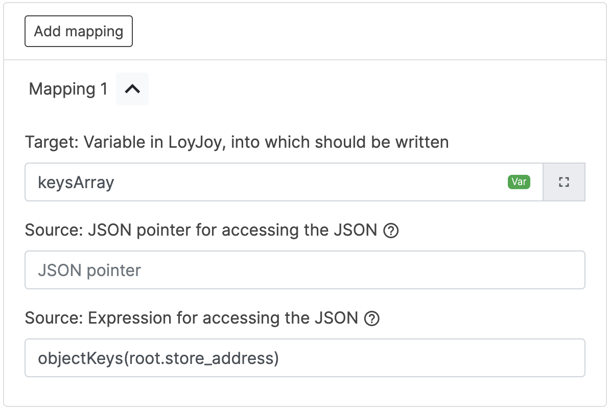This screenshot has height=411, width=610.
Task: Click the Source: Expression label text
Action: point(191,318)
